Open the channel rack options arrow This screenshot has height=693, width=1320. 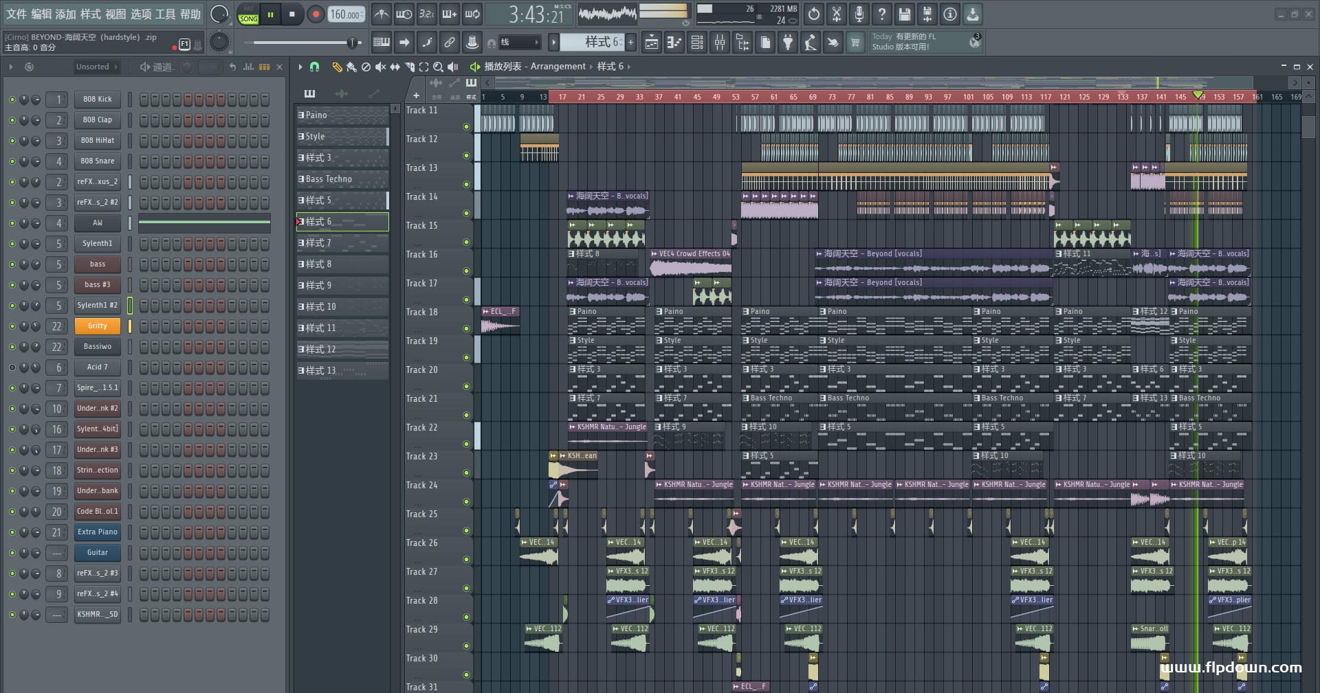click(x=11, y=67)
